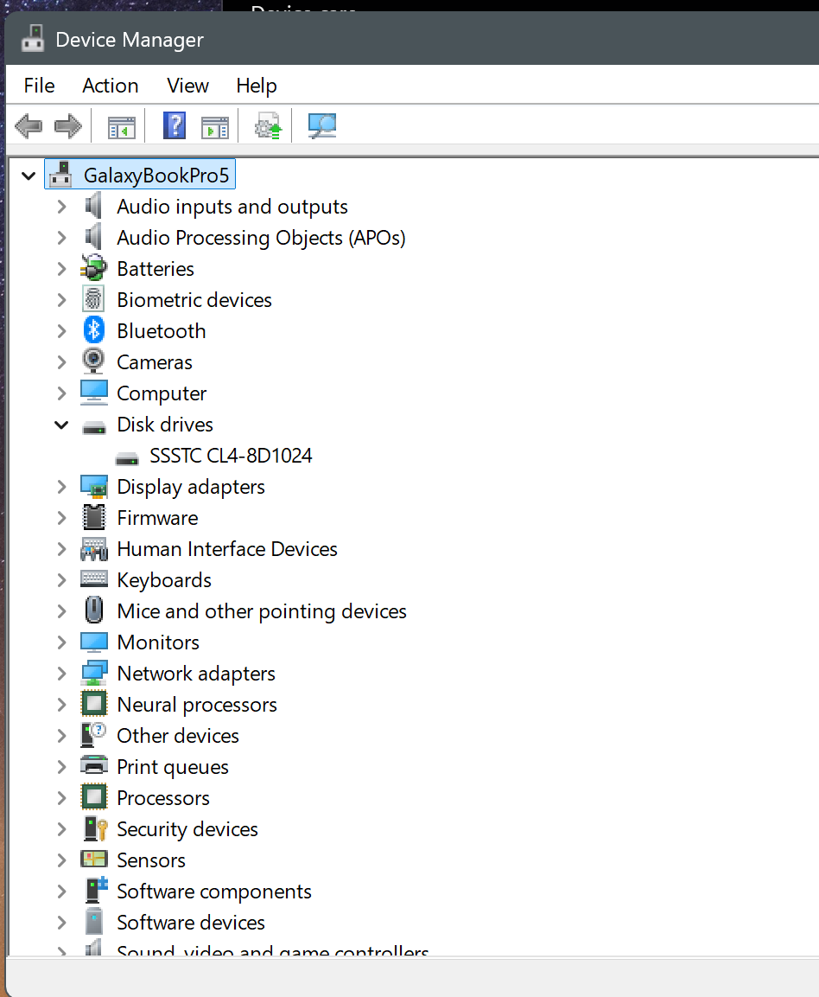Screen dimensions: 819x997
Task: Collapse the Disk drives category arrow
Action: tap(61, 425)
